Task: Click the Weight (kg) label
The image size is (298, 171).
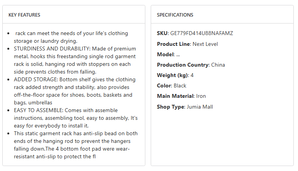Action: click(172, 75)
